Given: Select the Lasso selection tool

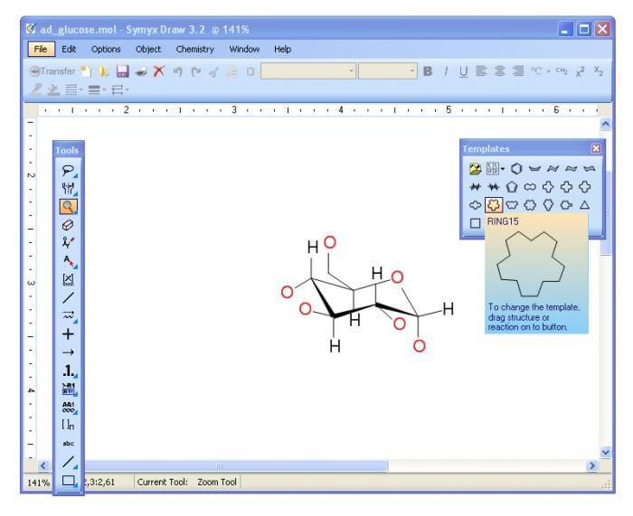Looking at the screenshot, I should click(x=68, y=169).
